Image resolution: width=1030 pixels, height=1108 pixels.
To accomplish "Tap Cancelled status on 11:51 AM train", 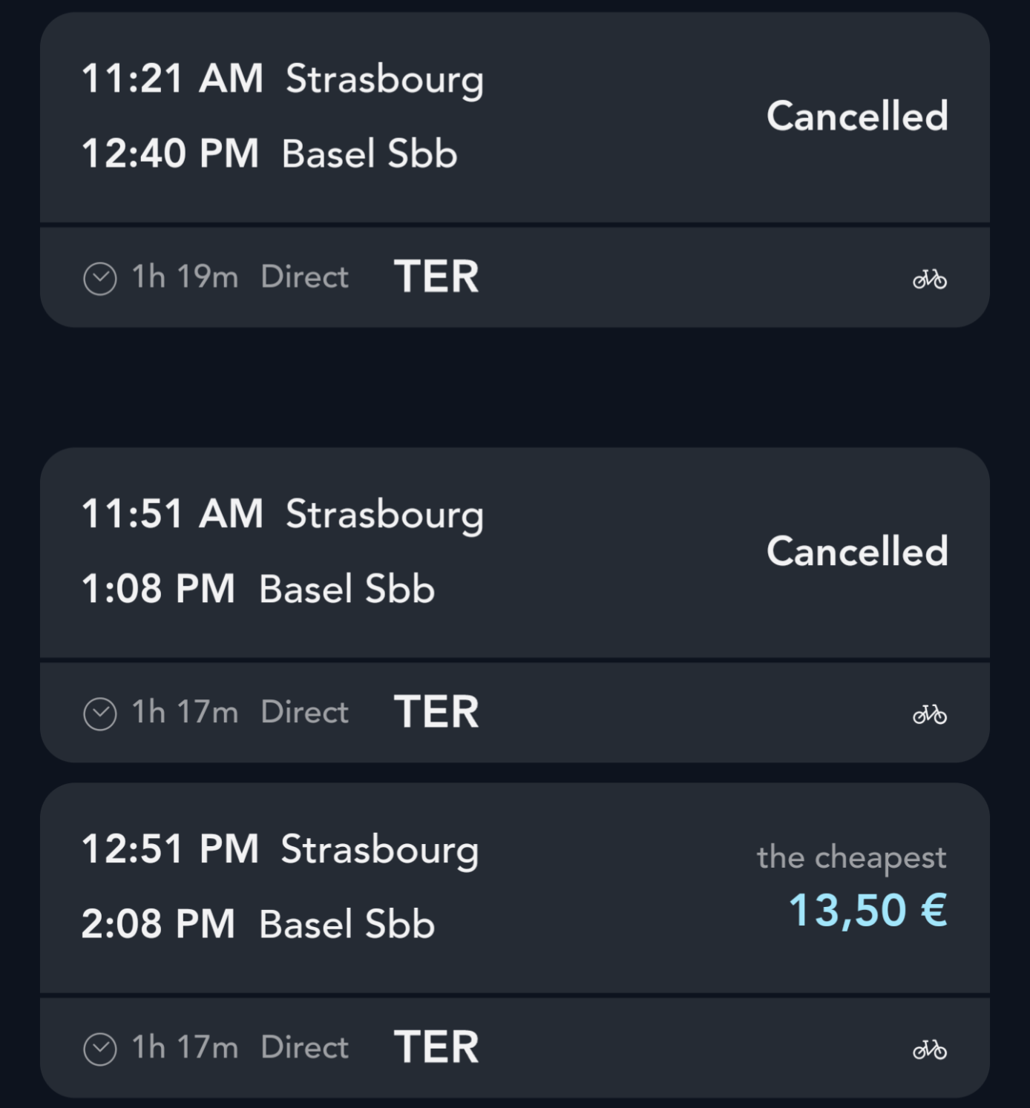I will (857, 552).
